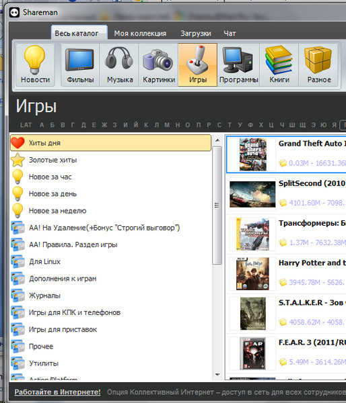Click the Трансформеры game title

(312, 223)
